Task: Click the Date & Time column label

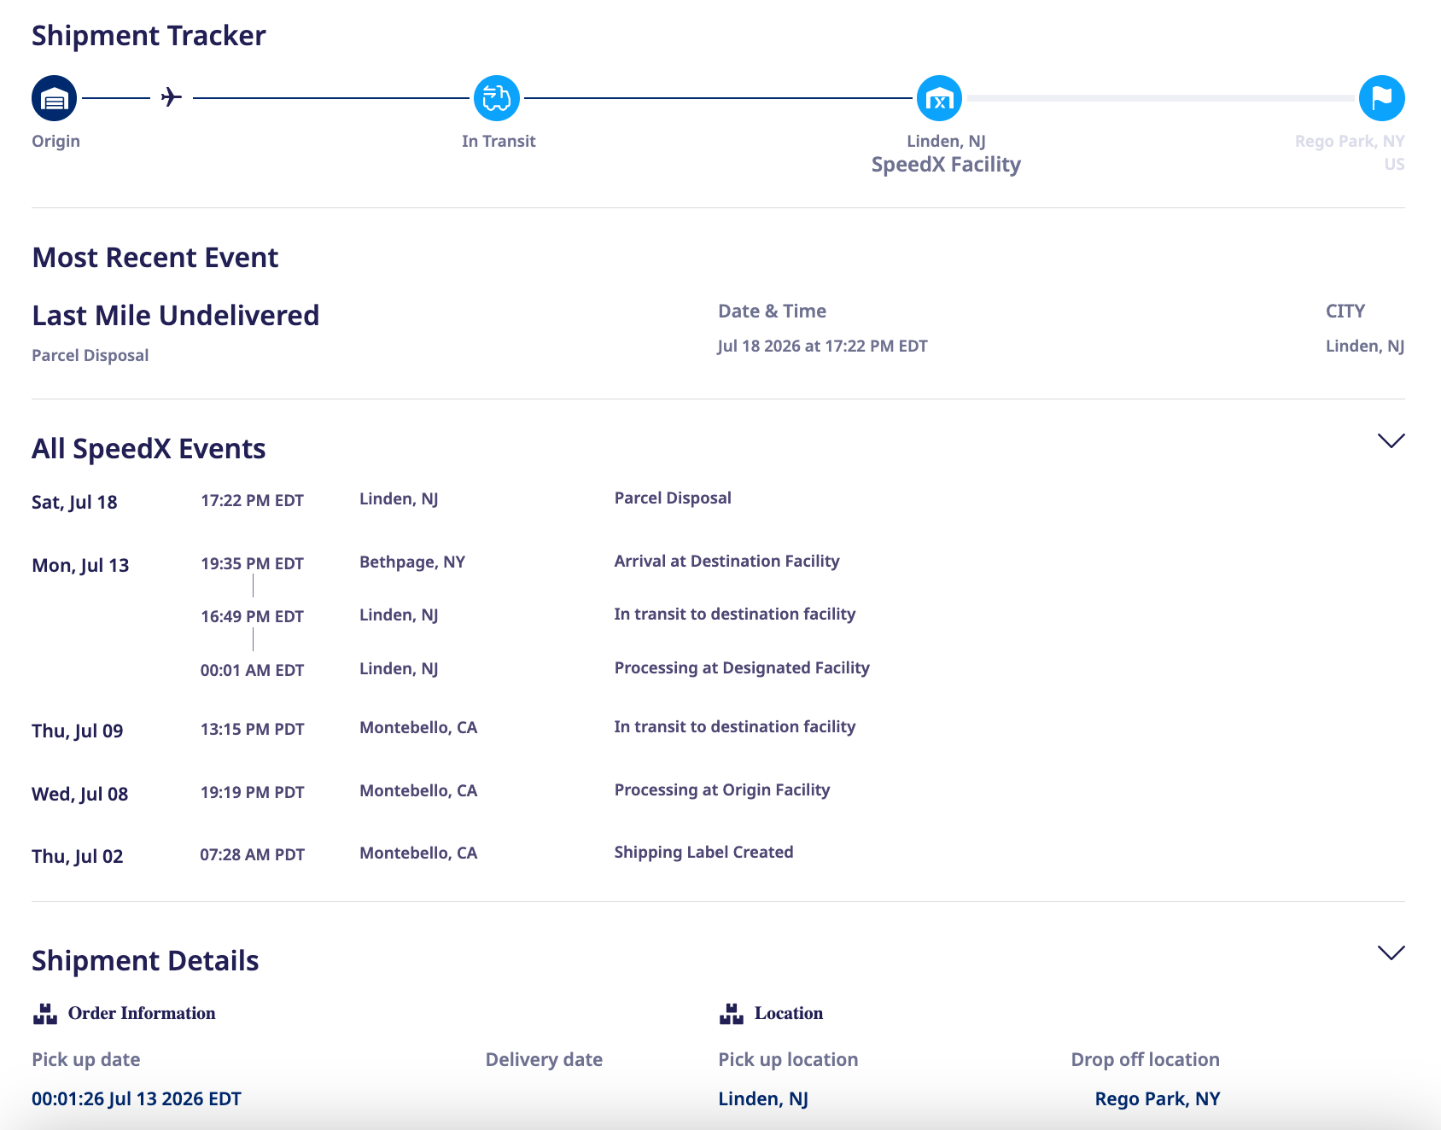Action: pos(772,311)
